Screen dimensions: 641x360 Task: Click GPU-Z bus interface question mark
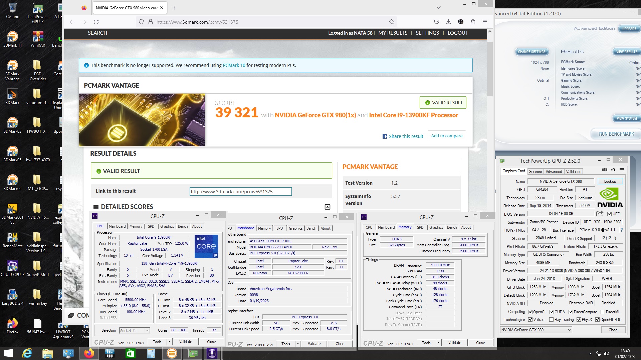coord(621,230)
